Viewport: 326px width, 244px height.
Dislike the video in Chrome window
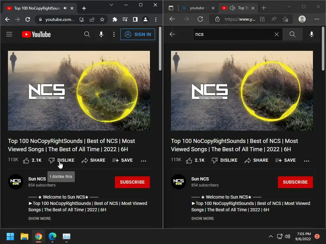click(x=61, y=160)
